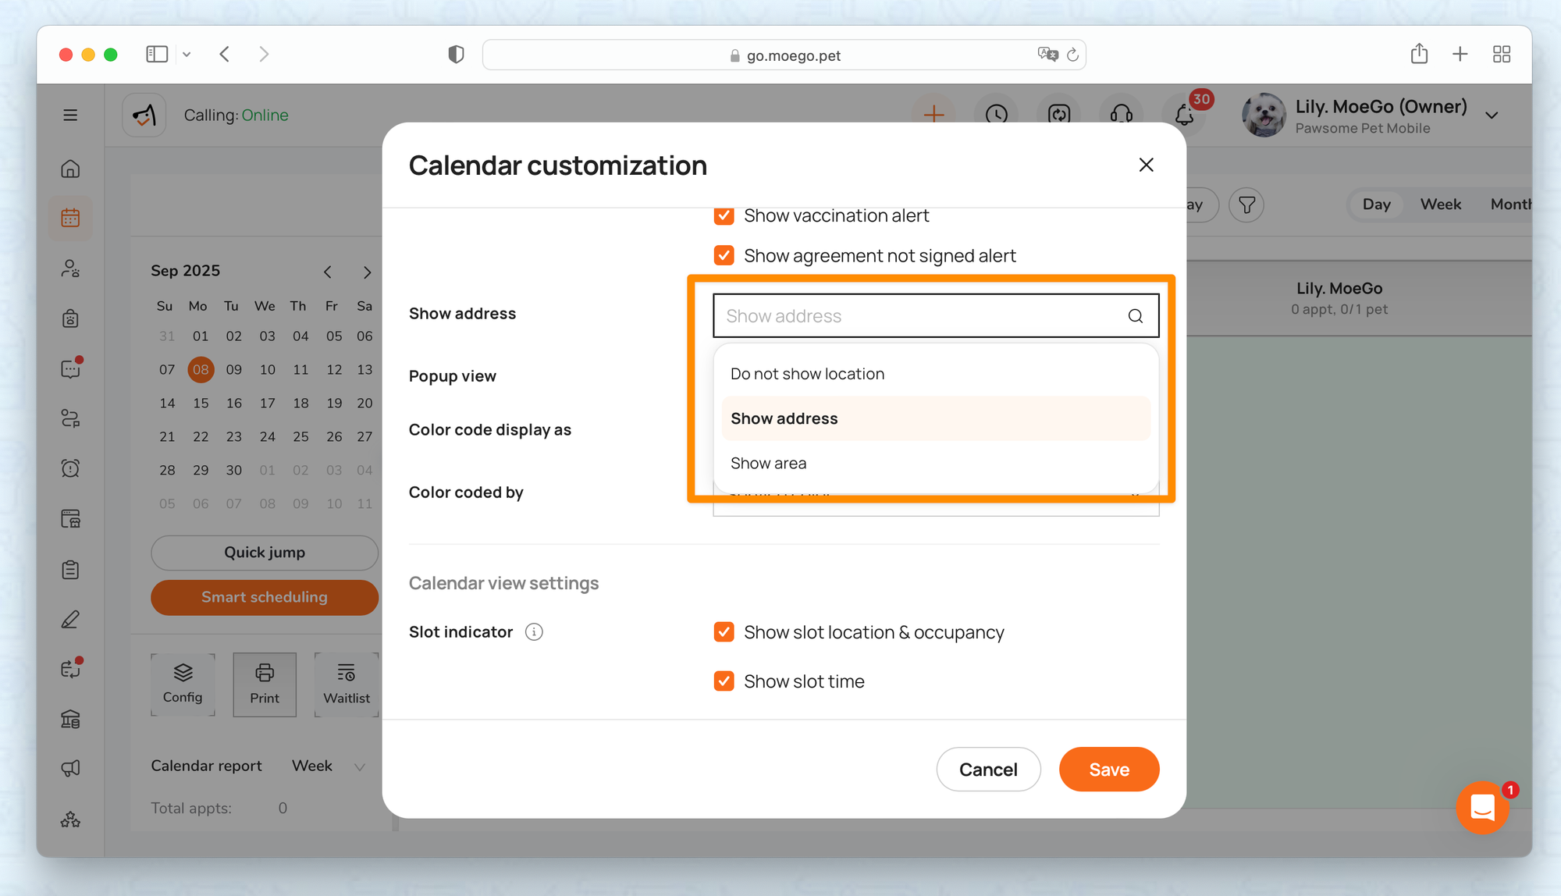Open the filter funnel icon
The image size is (1561, 896).
1246,204
